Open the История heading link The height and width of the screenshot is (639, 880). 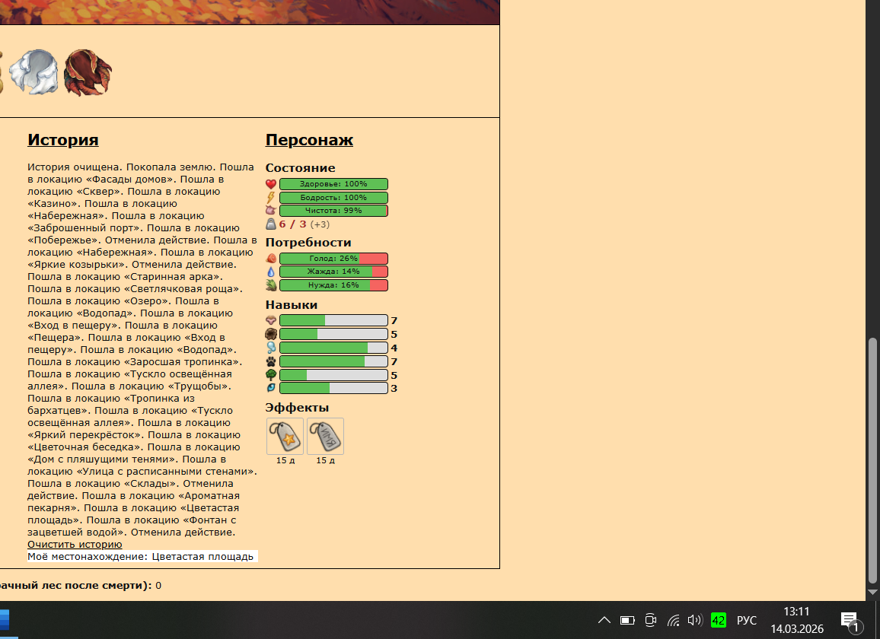63,140
